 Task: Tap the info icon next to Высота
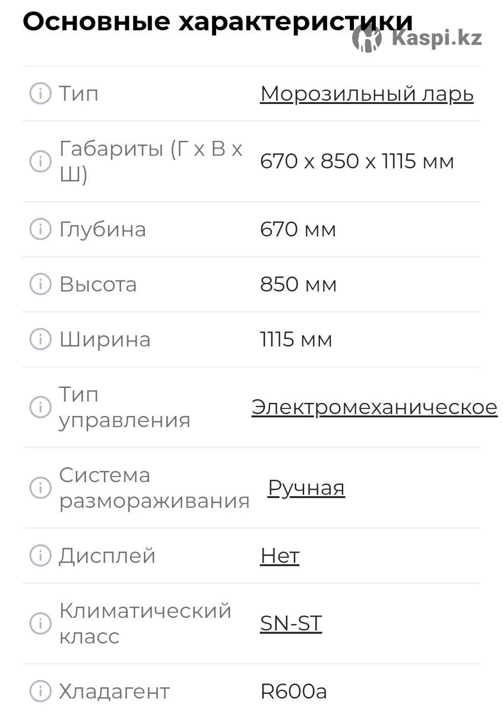coord(40,284)
